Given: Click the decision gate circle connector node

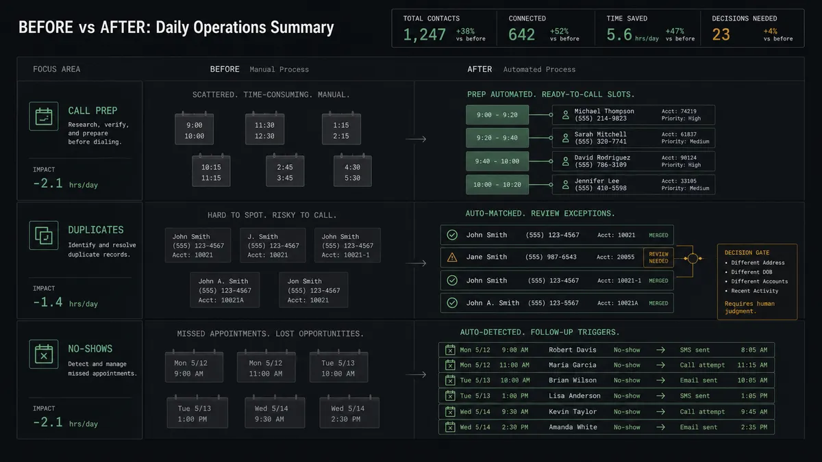Looking at the screenshot, I should [693, 259].
